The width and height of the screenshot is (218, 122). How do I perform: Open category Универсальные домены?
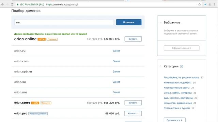coord(177,83)
